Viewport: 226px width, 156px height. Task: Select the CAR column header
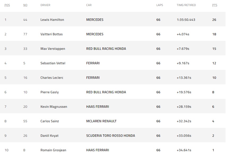click(x=89, y=5)
